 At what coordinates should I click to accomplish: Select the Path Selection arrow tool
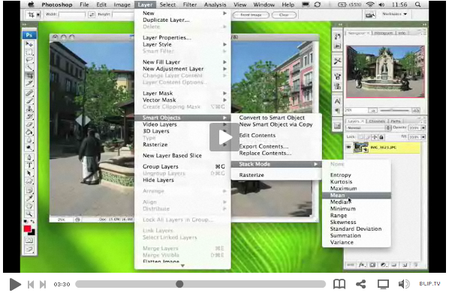29,173
